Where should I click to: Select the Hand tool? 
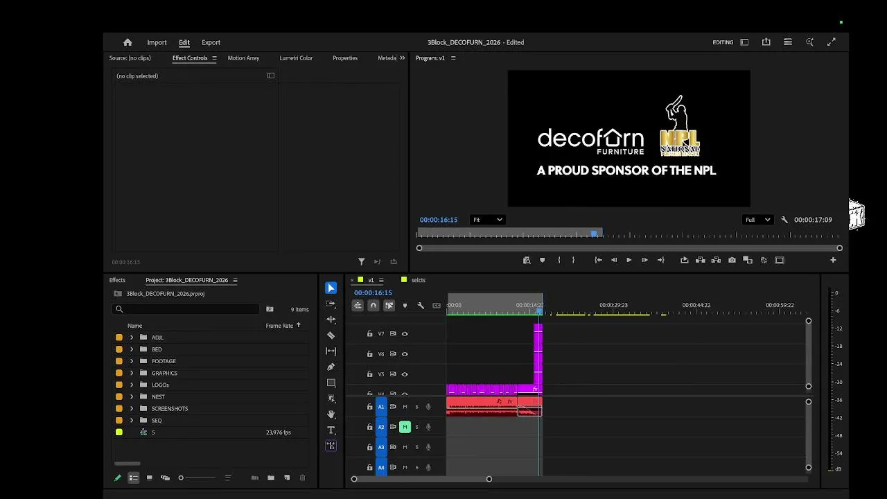(331, 414)
